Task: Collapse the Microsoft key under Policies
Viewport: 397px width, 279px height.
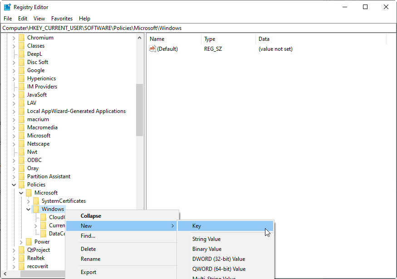Action: pos(21,193)
